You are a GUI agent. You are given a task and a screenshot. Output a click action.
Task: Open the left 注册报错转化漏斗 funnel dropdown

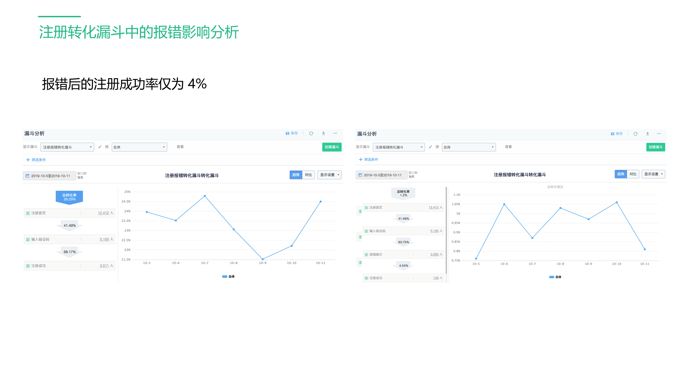[x=67, y=147]
